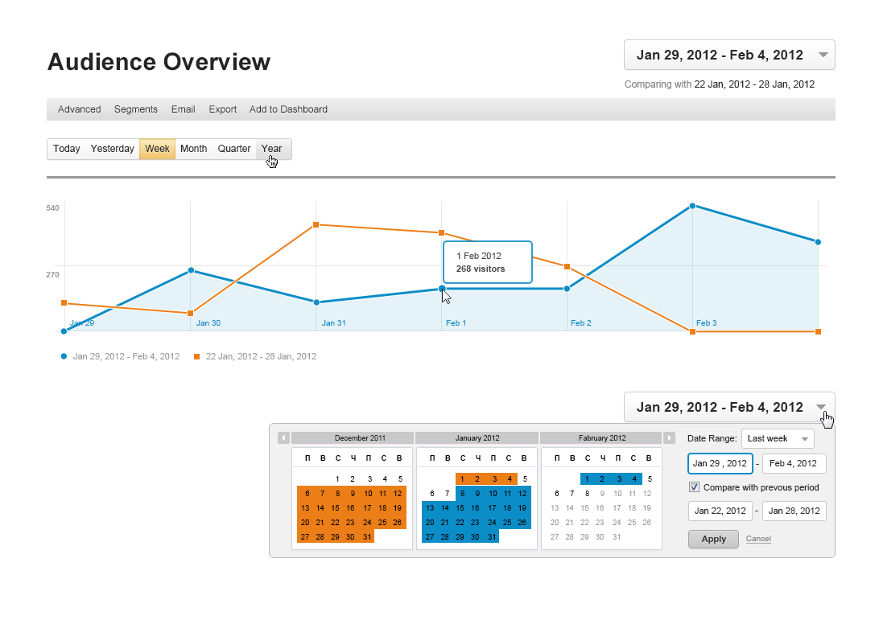Select December 31 in the calendar
This screenshot has height=620, width=879.
[x=367, y=536]
